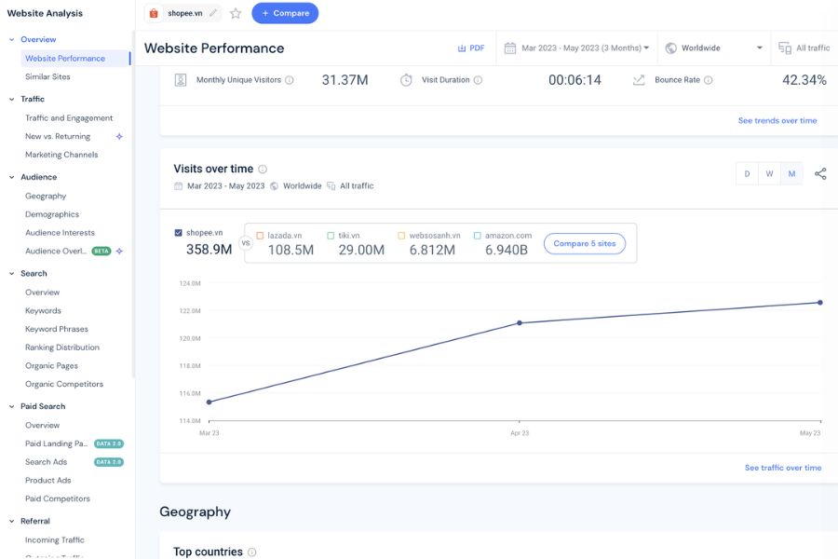The height and width of the screenshot is (559, 838).
Task: Open Incoming Traffic under Referral
Action: 55,540
